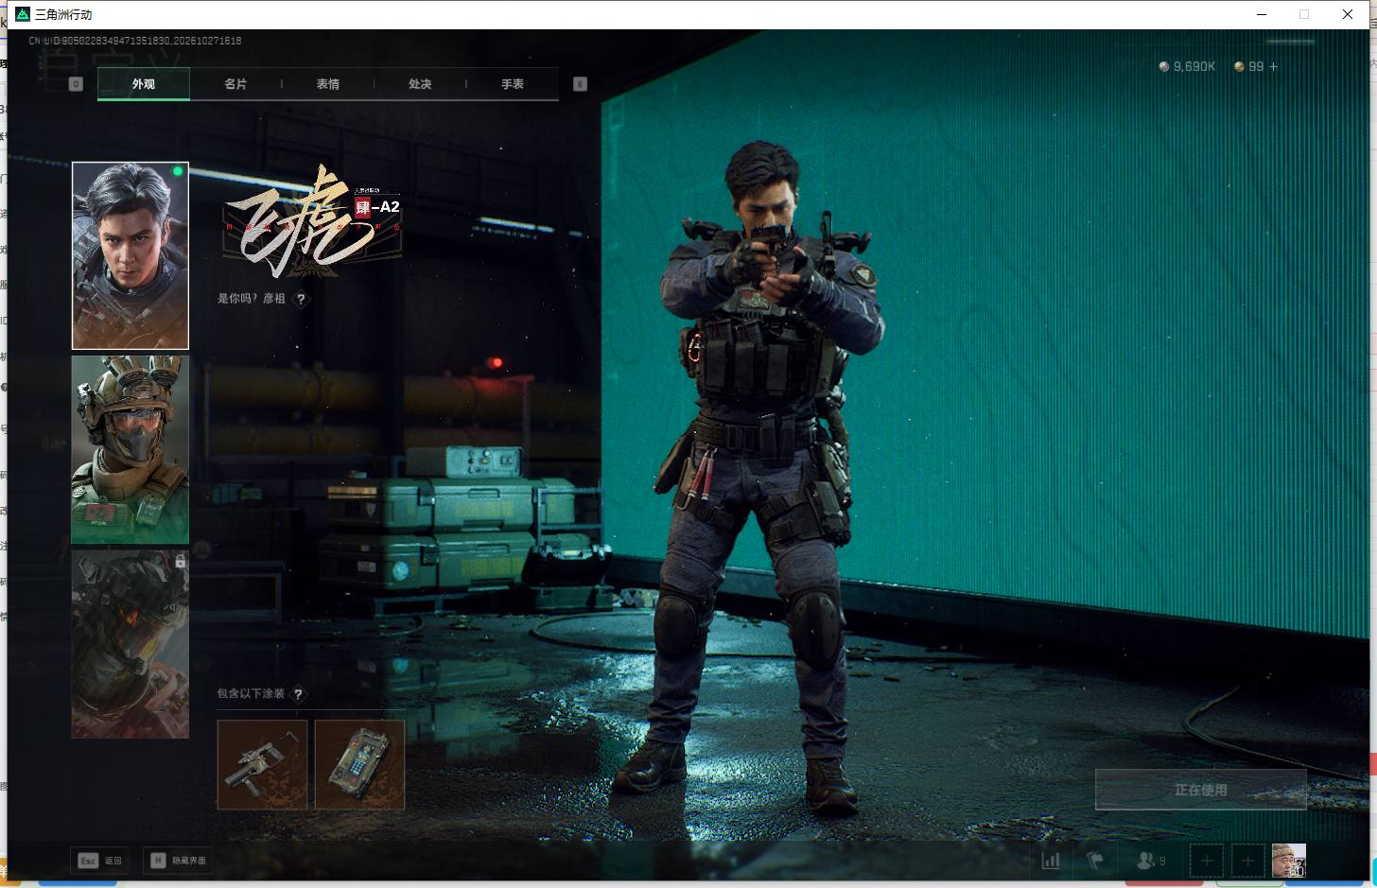The image size is (1377, 888).
Task: Close the 三角洲行动 window
Action: pyautogui.click(x=1348, y=14)
